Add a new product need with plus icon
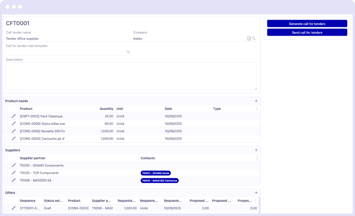 click(256, 101)
